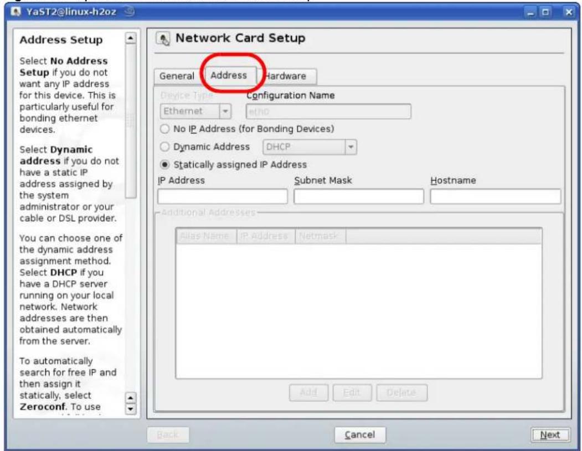Click help panel scroll up arrow at top
582x451 pixels.
pos(131,38)
